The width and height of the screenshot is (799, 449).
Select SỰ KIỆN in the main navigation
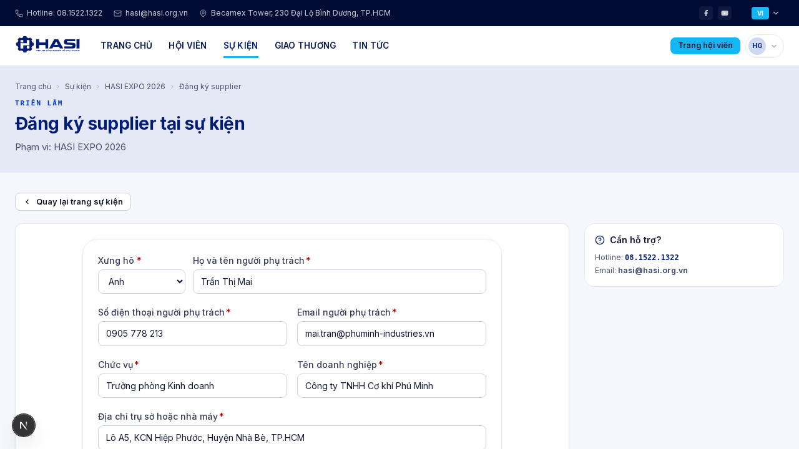[241, 46]
